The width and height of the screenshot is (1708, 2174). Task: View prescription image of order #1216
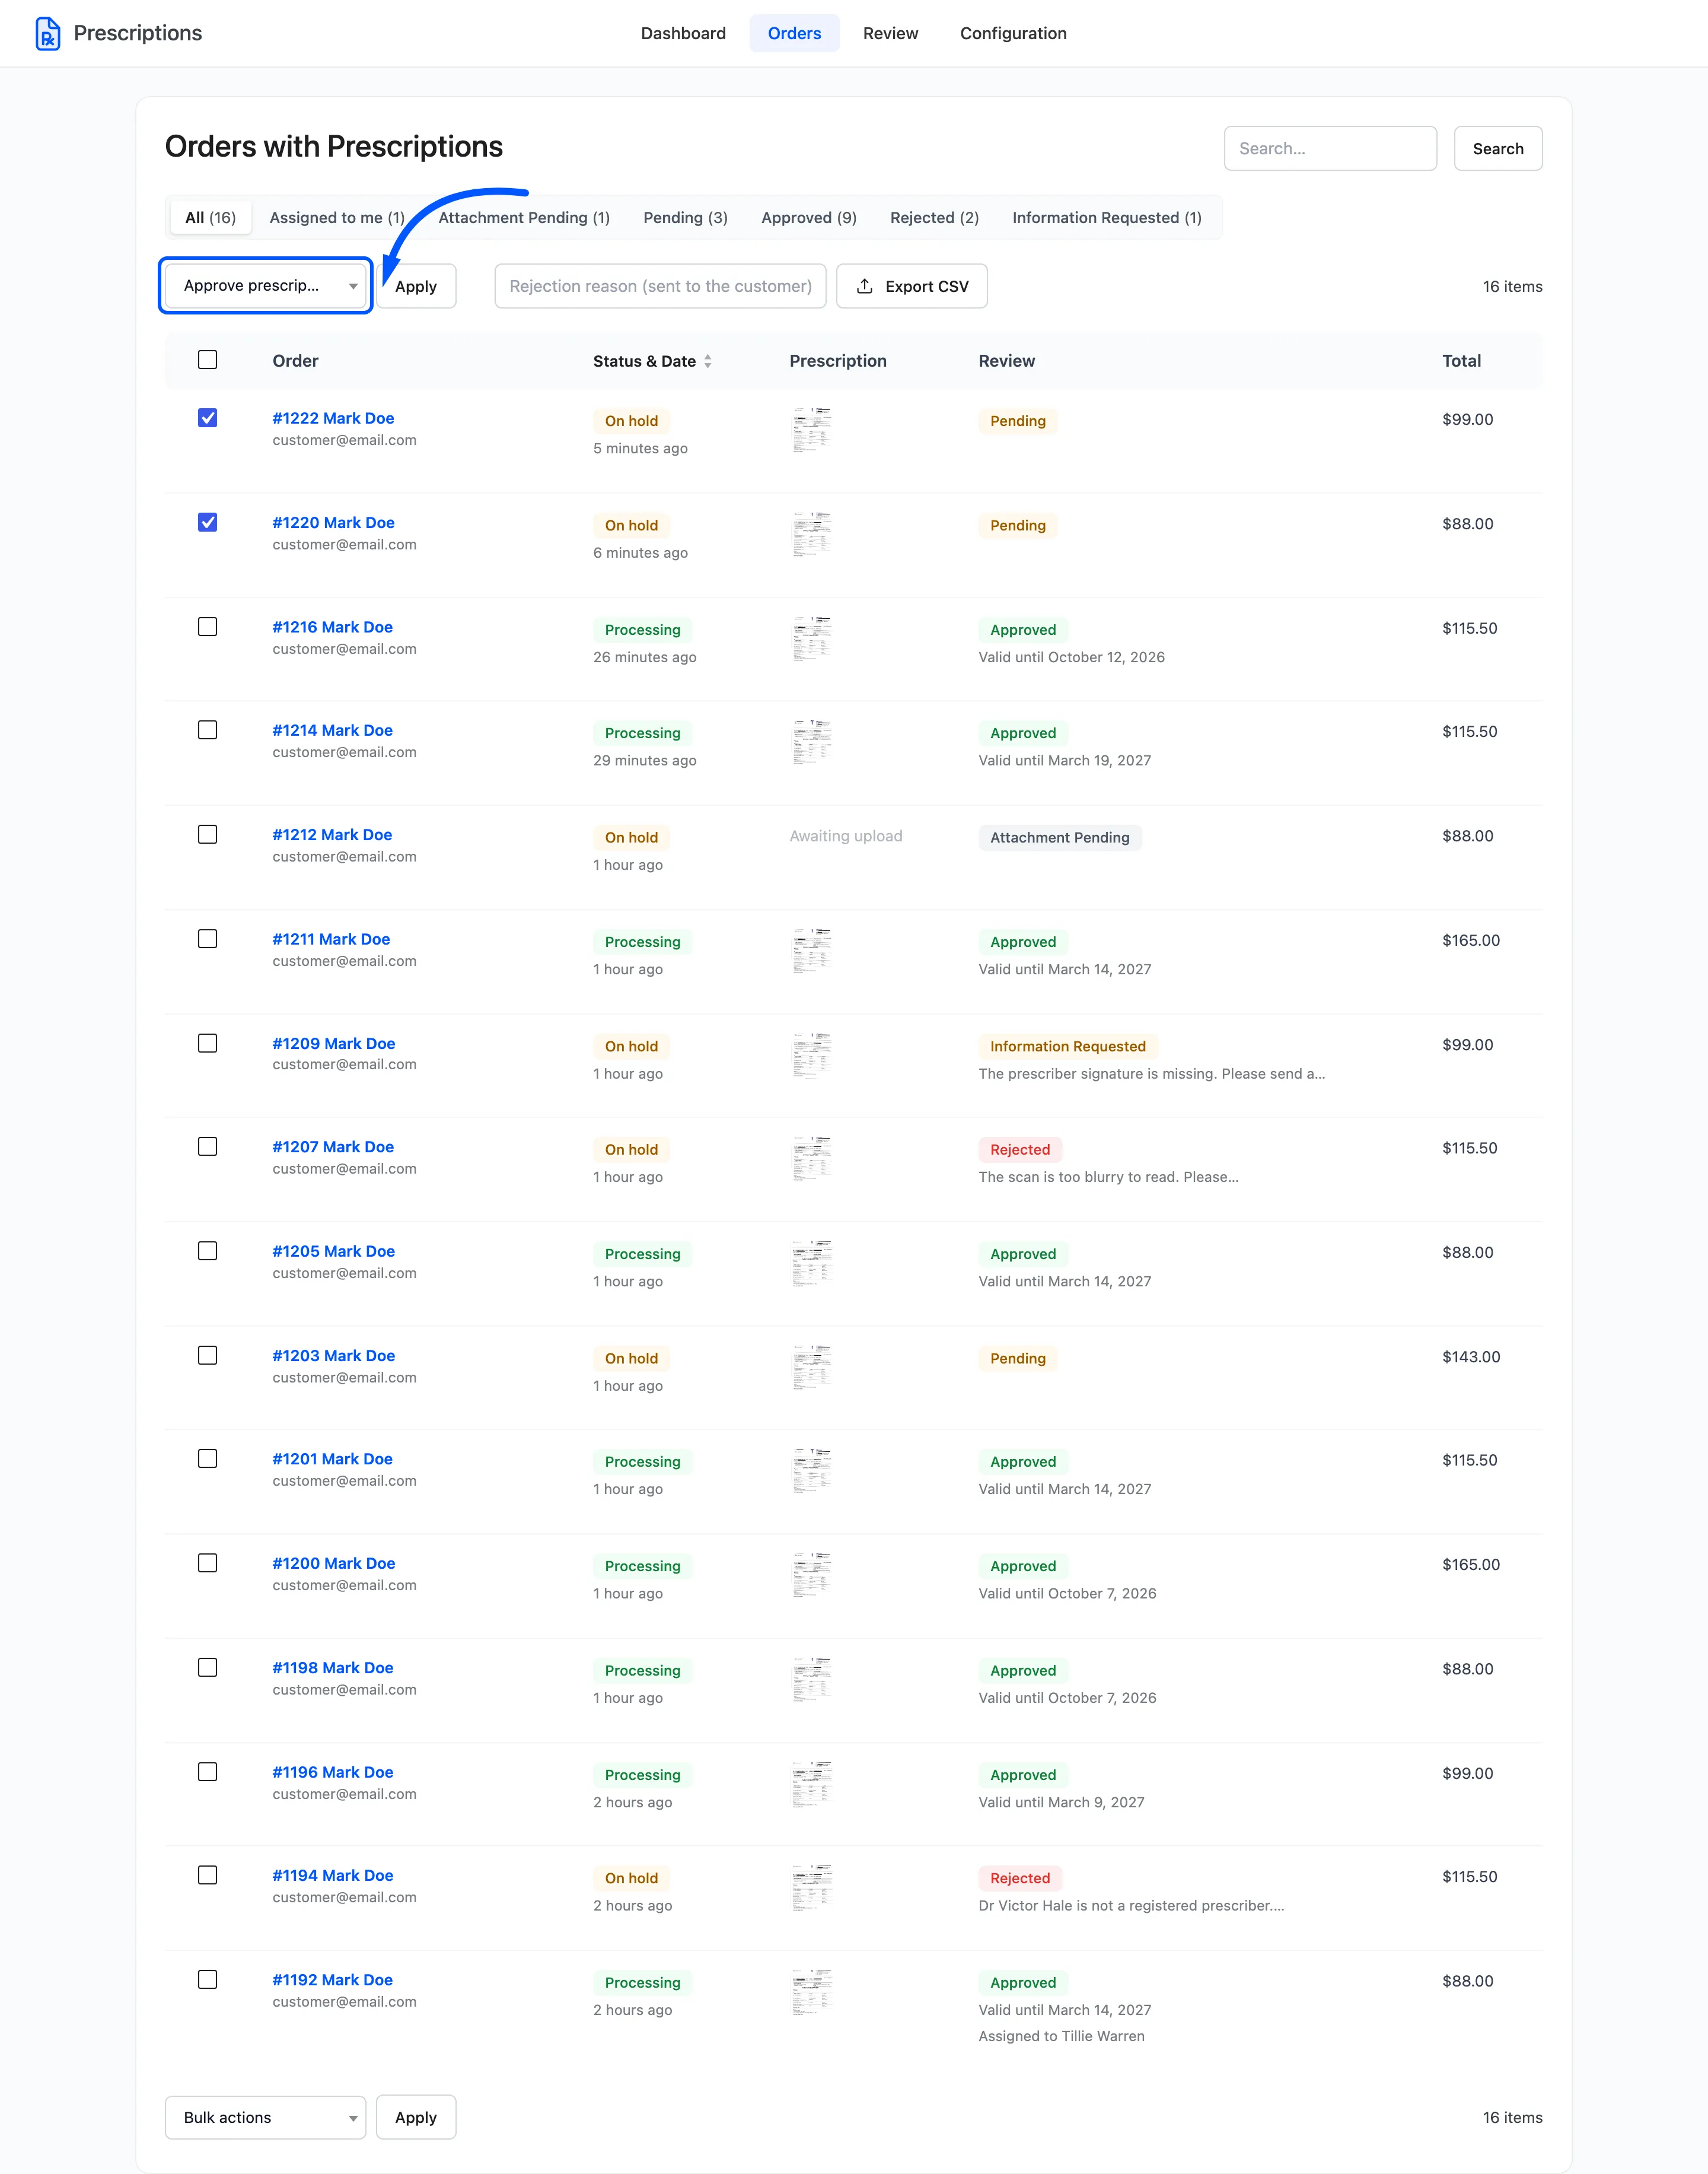pos(812,638)
